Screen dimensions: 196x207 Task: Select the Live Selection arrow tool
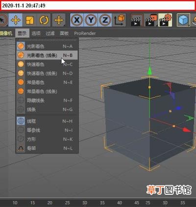tap(3, 20)
